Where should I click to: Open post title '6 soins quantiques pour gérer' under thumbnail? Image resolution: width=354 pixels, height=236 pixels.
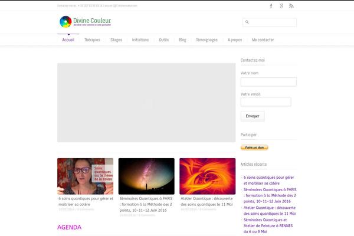tap(86, 201)
